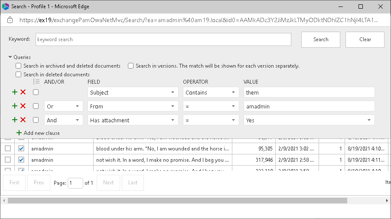
Task: Delete the Has attachment clause red X
Action: (23, 120)
